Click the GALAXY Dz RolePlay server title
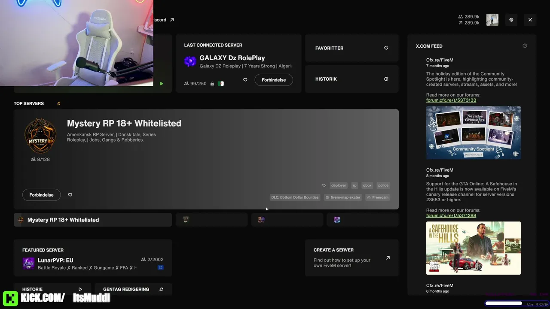550x309 pixels. [x=232, y=58]
